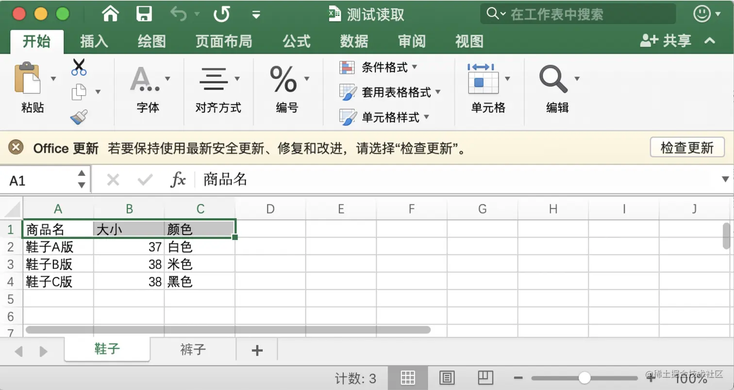Click the 粘贴 paste clipboard icon

[x=27, y=78]
